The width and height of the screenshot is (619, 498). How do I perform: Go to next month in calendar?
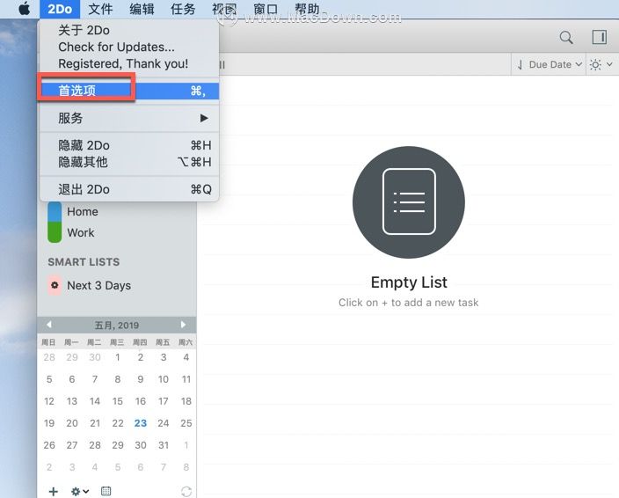click(183, 325)
